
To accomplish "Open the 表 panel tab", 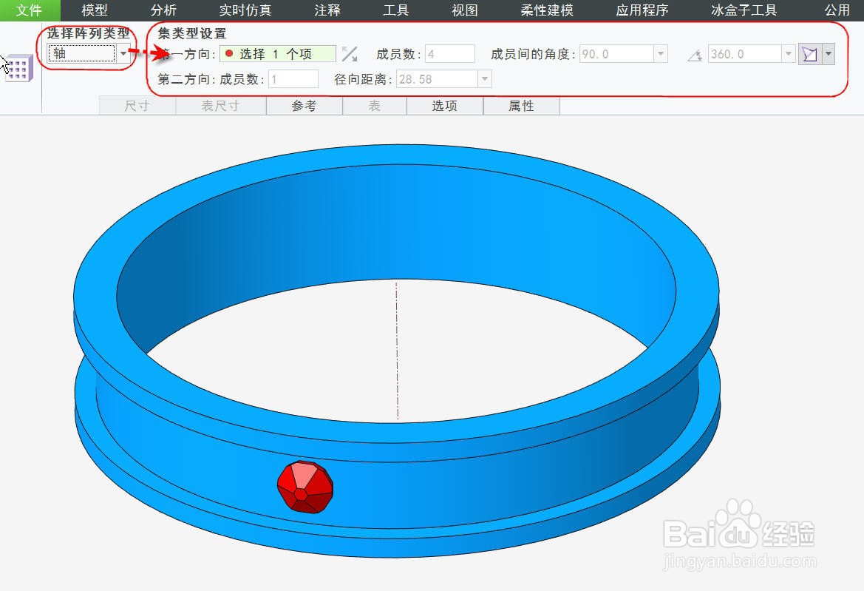I will click(x=375, y=106).
